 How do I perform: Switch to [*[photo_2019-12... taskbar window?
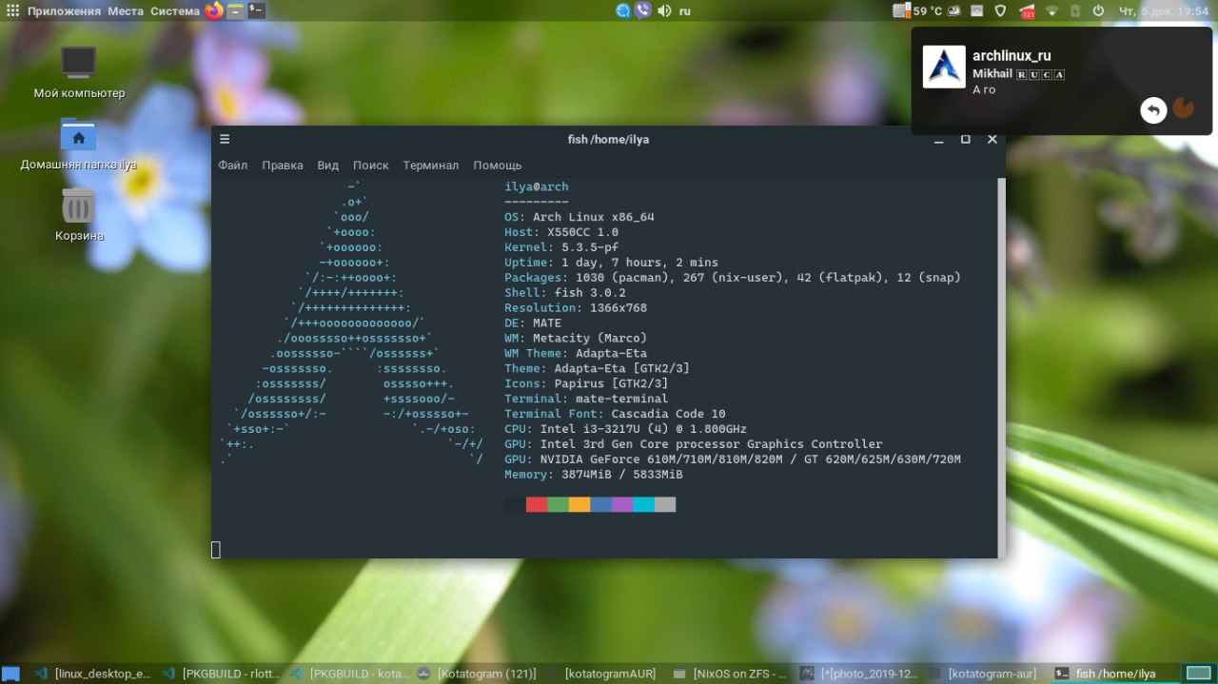857,674
